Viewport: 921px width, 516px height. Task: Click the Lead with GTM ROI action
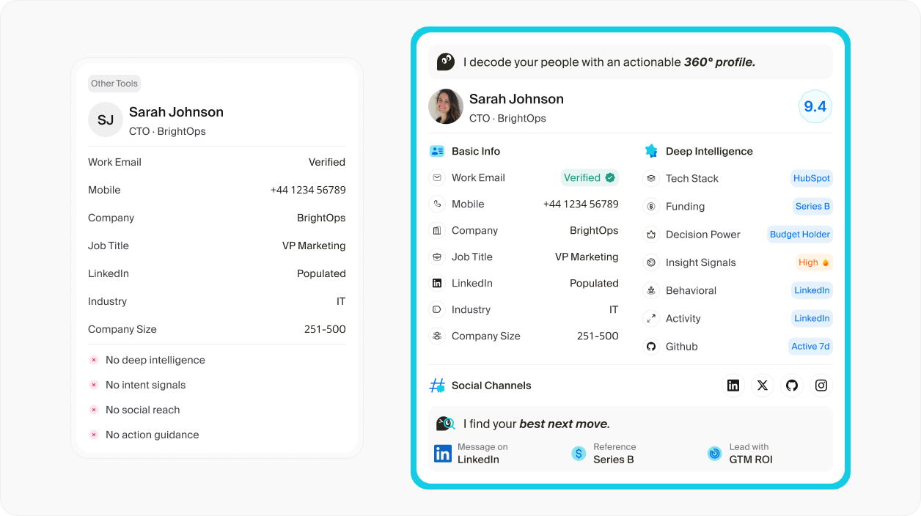tap(740, 454)
